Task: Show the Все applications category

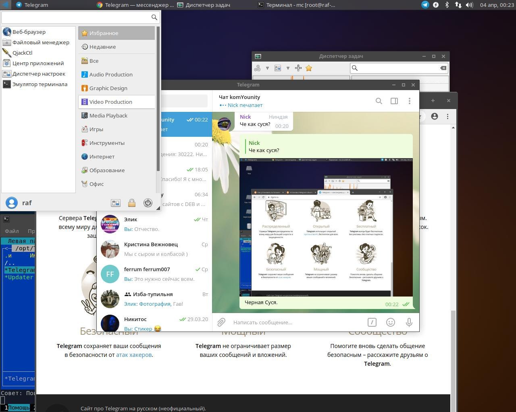Action: pyautogui.click(x=117, y=61)
